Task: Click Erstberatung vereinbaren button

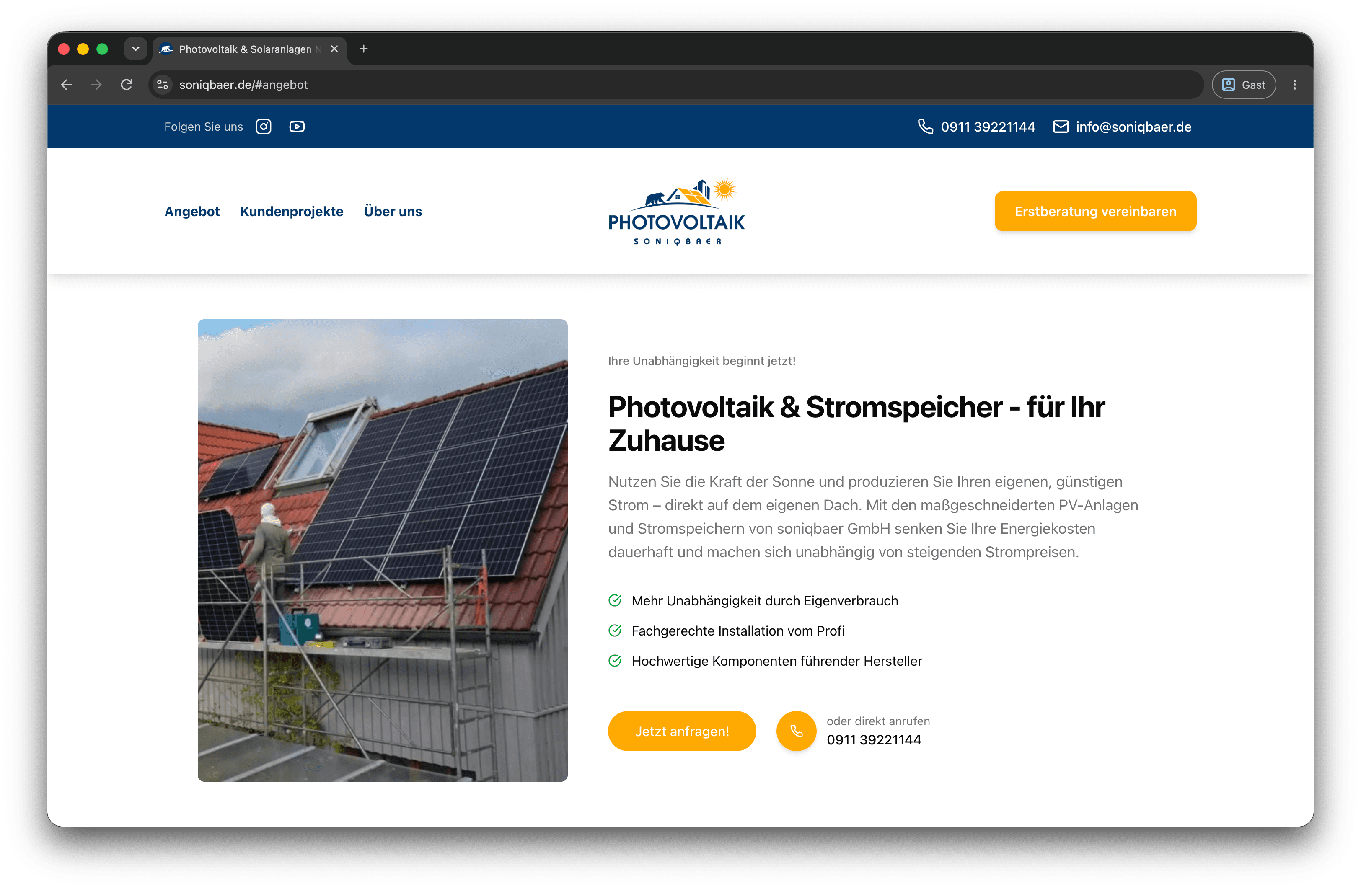Action: pyautogui.click(x=1095, y=212)
